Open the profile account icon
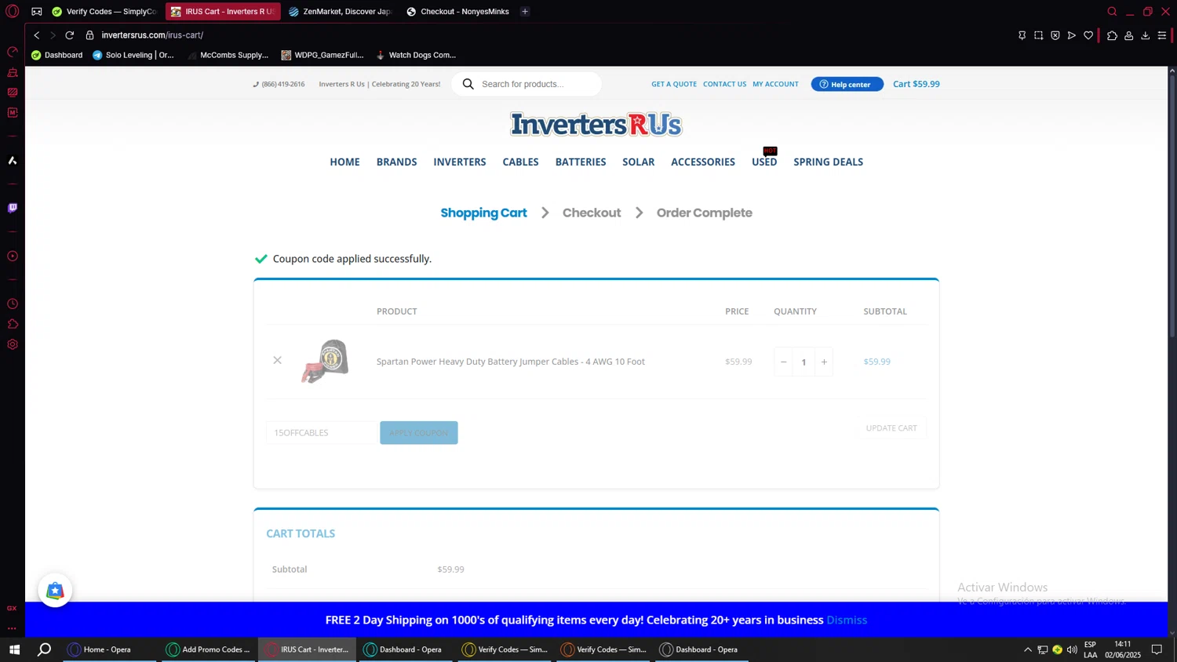The height and width of the screenshot is (662, 1177). pyautogui.click(x=1128, y=35)
